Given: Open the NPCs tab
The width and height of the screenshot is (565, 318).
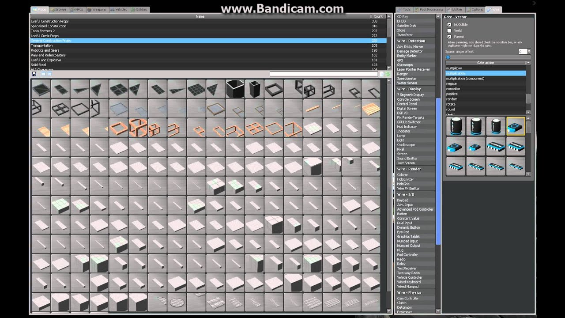Looking at the screenshot, I should tap(77, 9).
